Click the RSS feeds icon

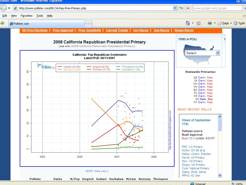(198, 23)
